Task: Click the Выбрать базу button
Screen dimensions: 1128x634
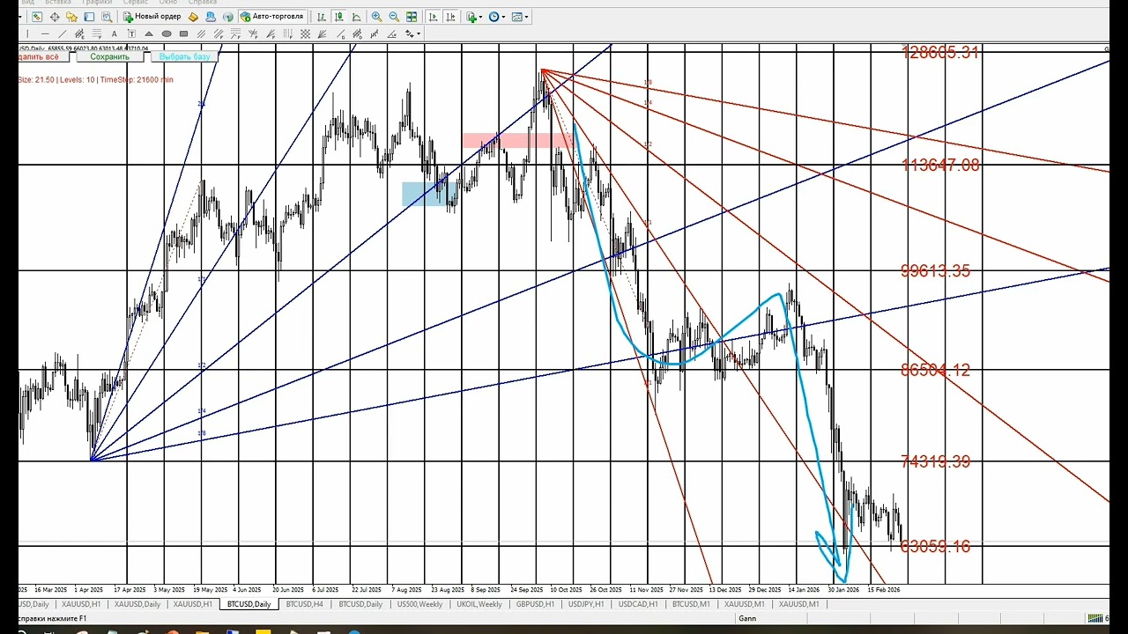Action: [184, 56]
